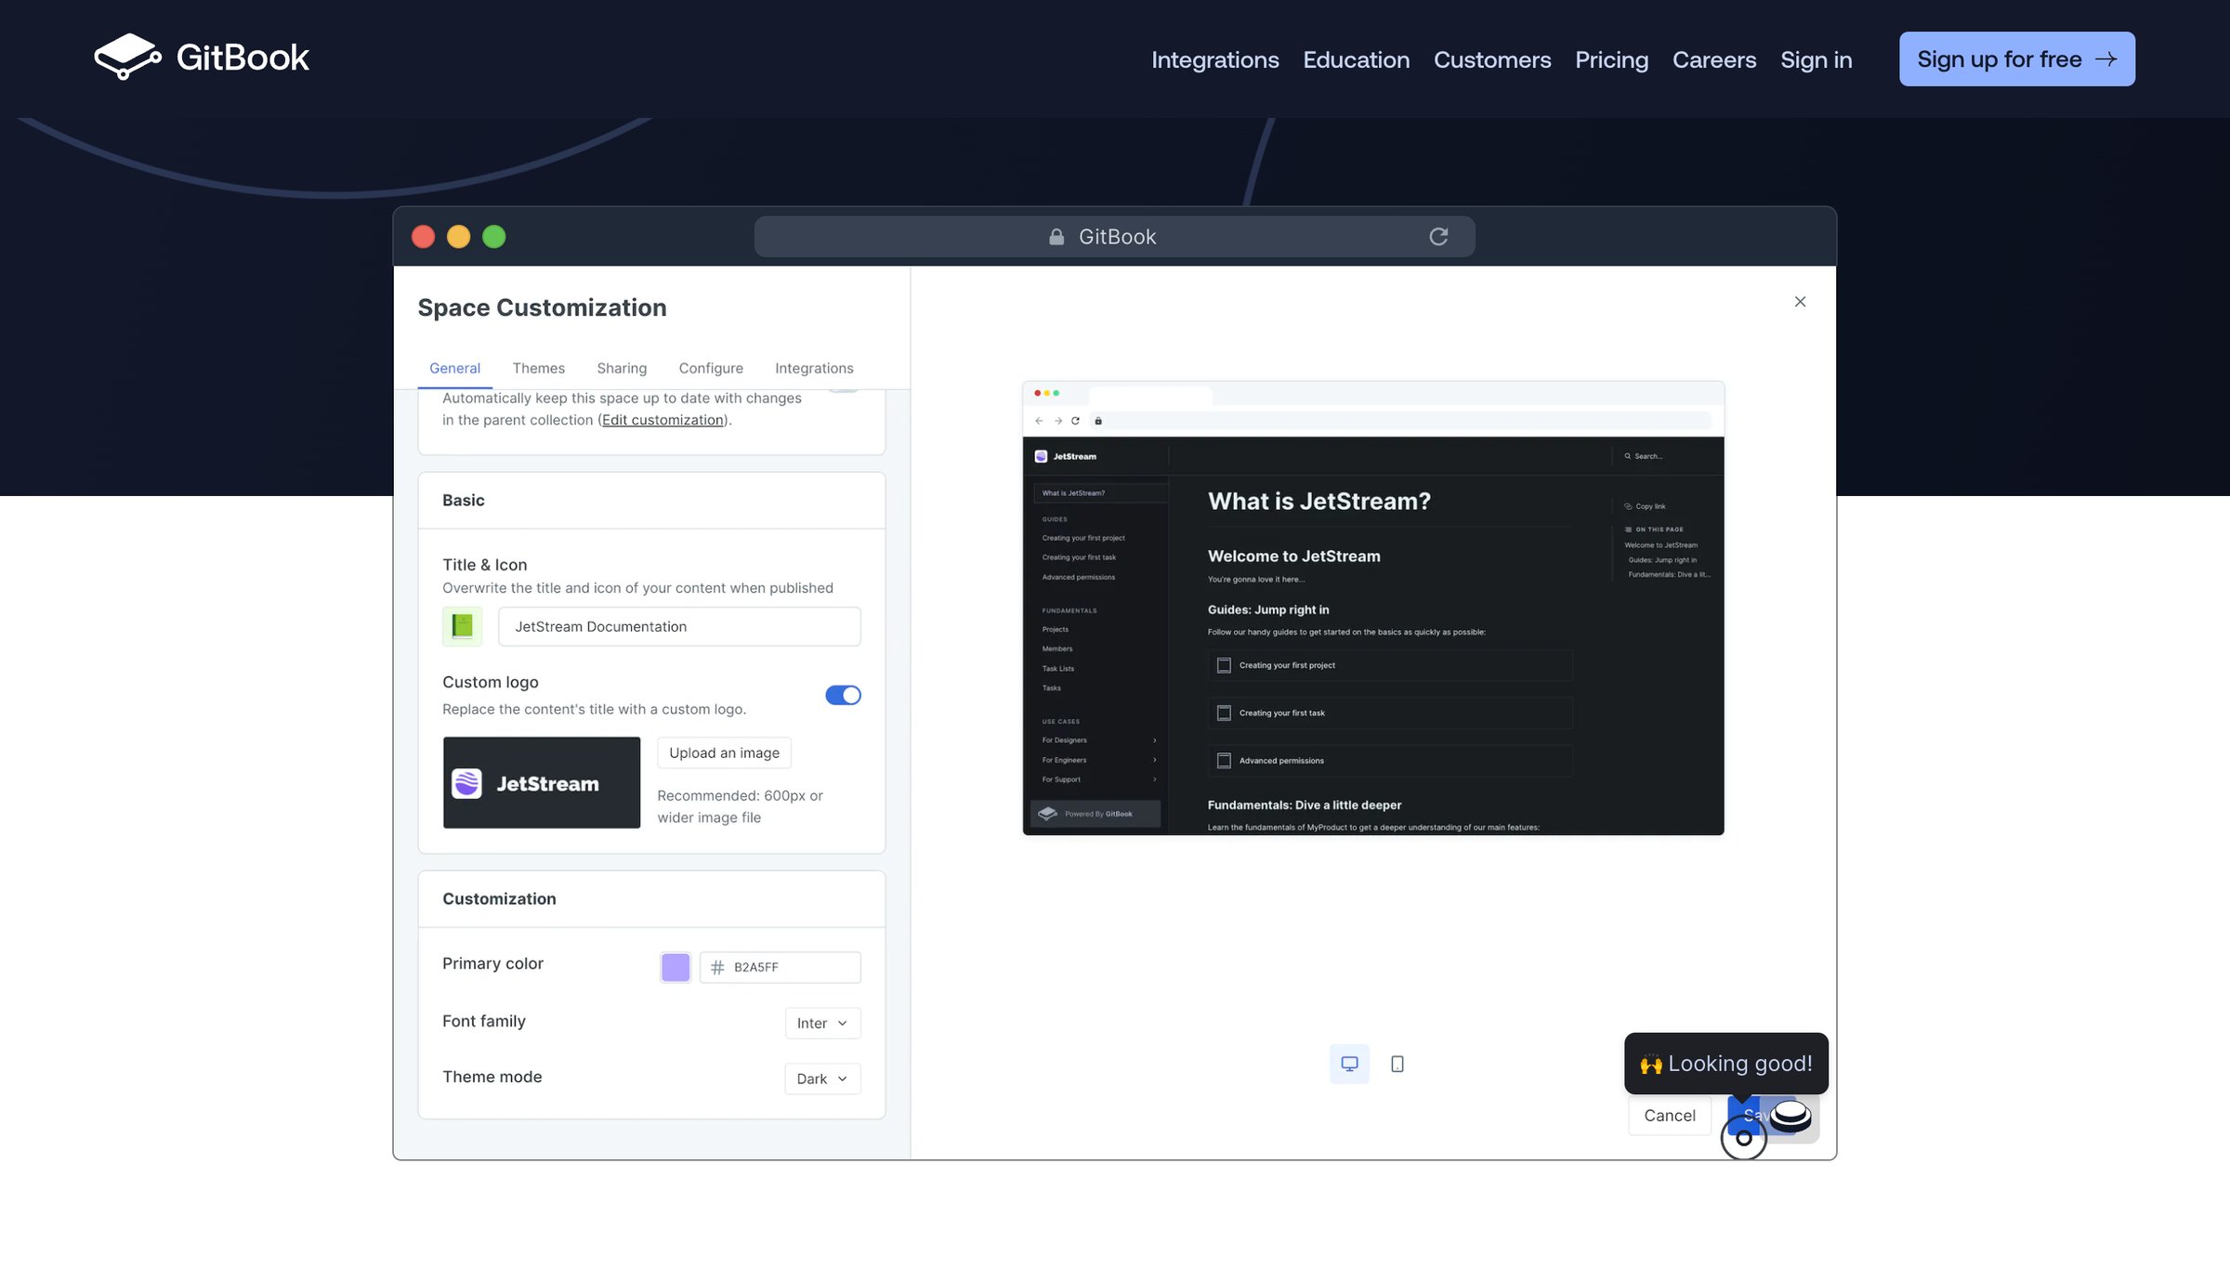This screenshot has width=2230, height=1281.
Task: Click 'Members' in preview sidebar
Action: point(1057,648)
